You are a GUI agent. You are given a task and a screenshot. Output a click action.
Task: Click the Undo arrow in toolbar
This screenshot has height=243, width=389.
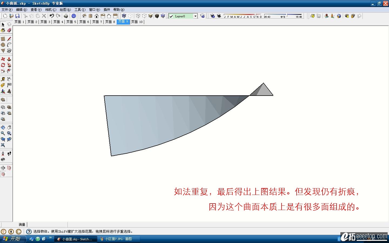click(52, 16)
